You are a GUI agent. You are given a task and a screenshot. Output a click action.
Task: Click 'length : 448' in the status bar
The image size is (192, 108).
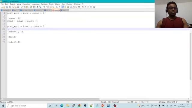(x=106, y=102)
